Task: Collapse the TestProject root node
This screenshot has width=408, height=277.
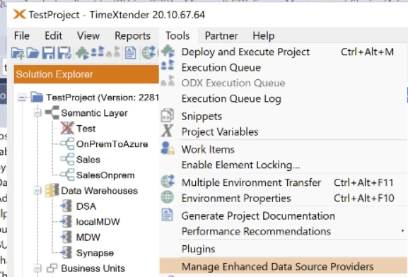Action: [x=22, y=98]
